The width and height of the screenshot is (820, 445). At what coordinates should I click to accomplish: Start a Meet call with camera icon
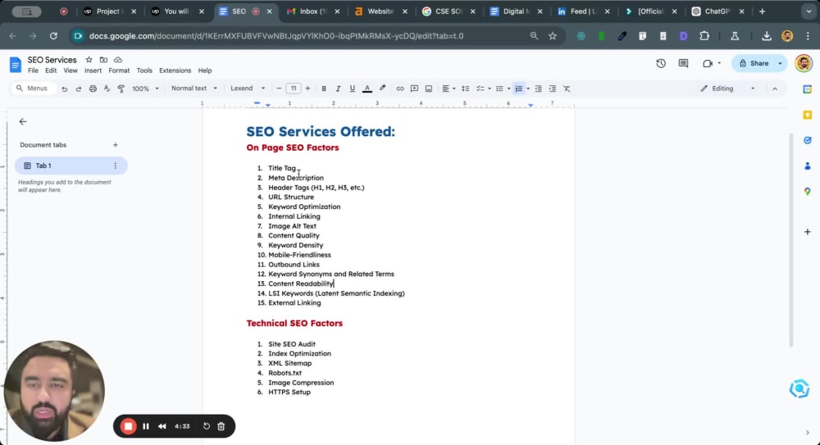tap(708, 63)
